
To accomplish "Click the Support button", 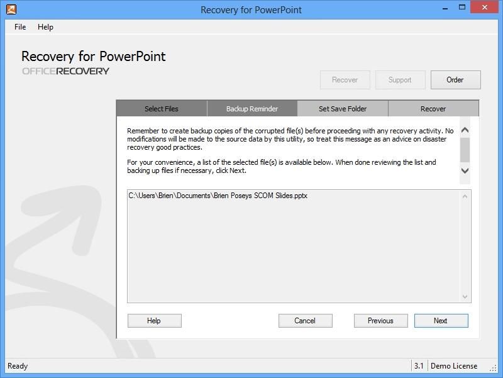I will [x=400, y=79].
